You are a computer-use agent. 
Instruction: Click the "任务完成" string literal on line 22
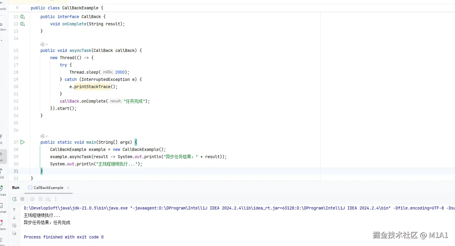pyautogui.click(x=135, y=101)
